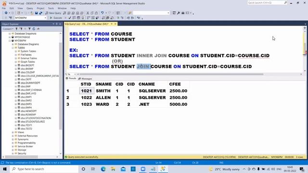Image resolution: width=308 pixels, height=173 pixels.
Task: Toggle Results to File icon
Action: (x=112, y=18)
